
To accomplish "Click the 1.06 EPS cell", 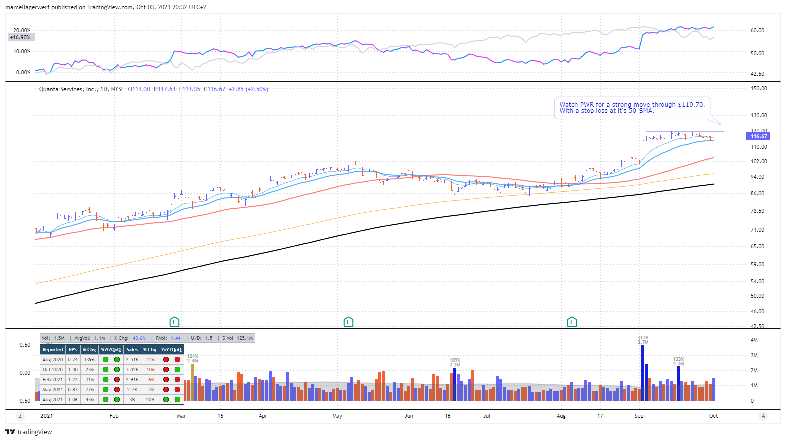I will [73, 400].
